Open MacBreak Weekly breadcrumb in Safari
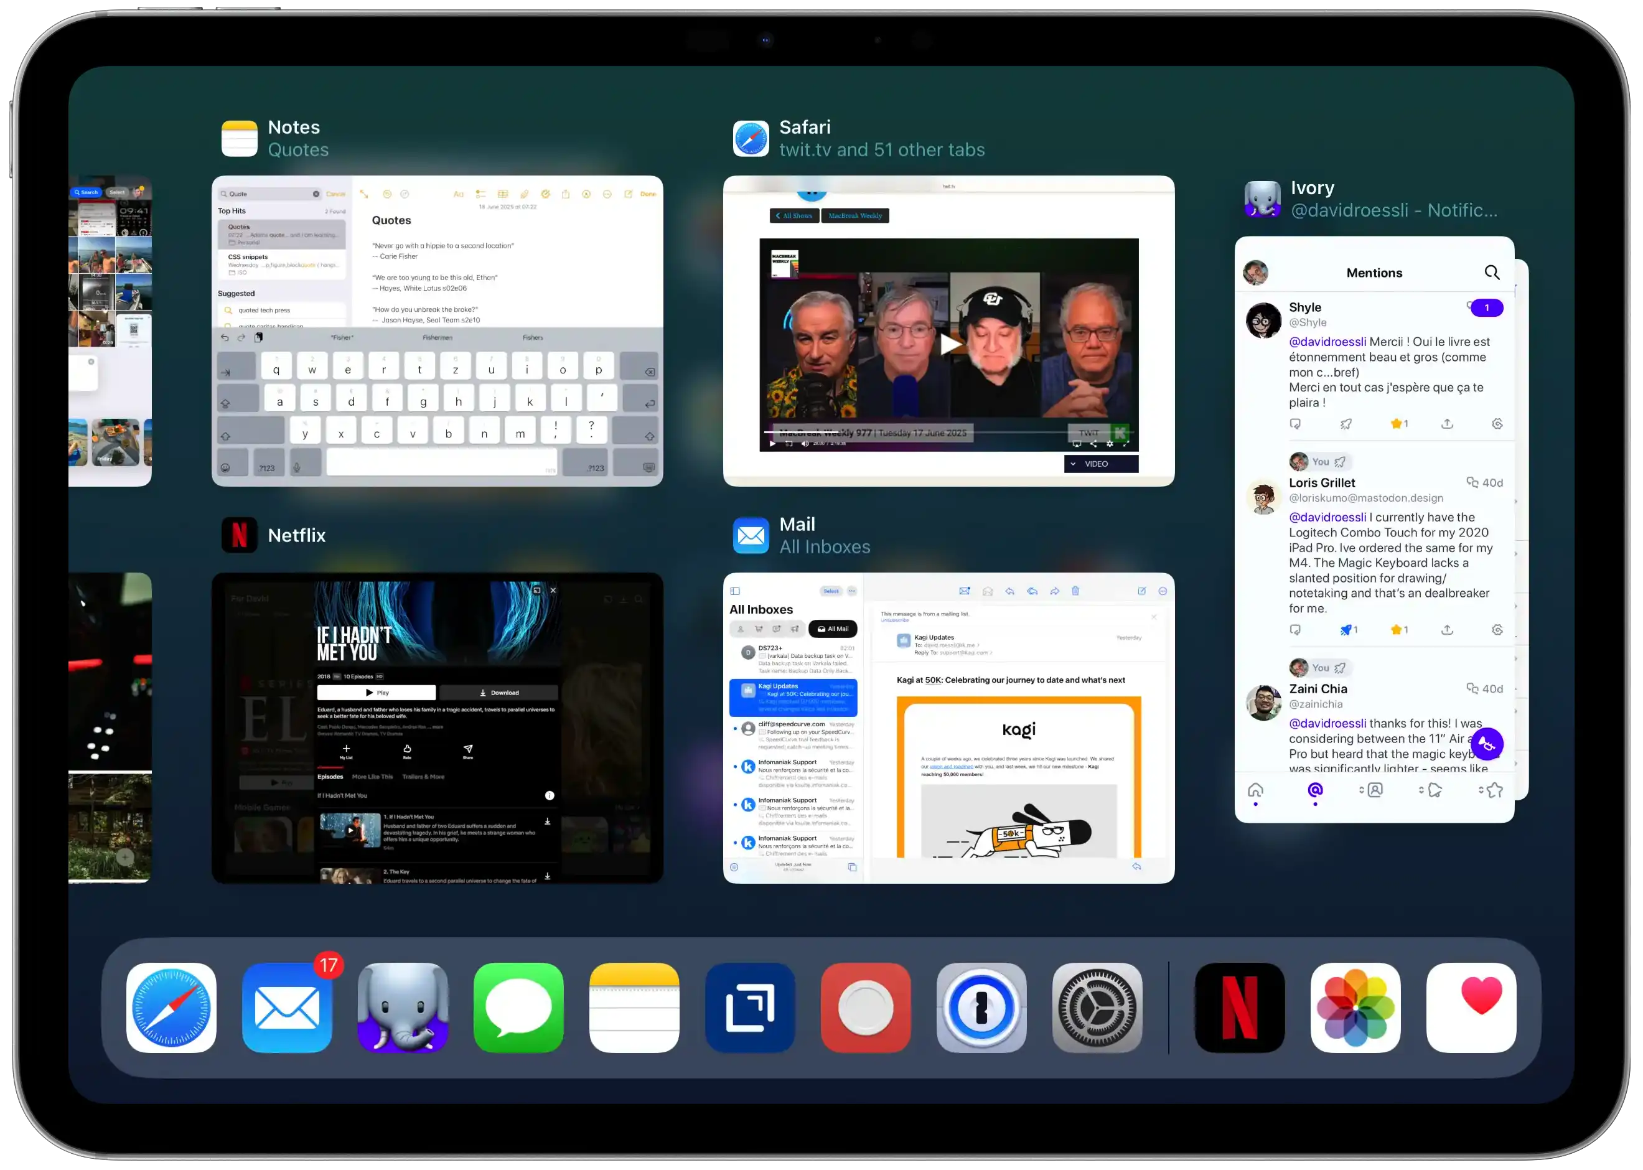Viewport: 1643px width, 1170px height. 855,215
